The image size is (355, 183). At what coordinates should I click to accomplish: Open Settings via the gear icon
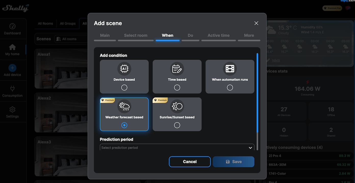[x=12, y=110]
